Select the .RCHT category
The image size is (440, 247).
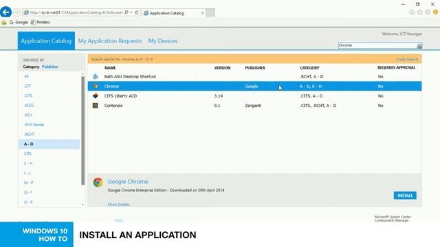29,134
